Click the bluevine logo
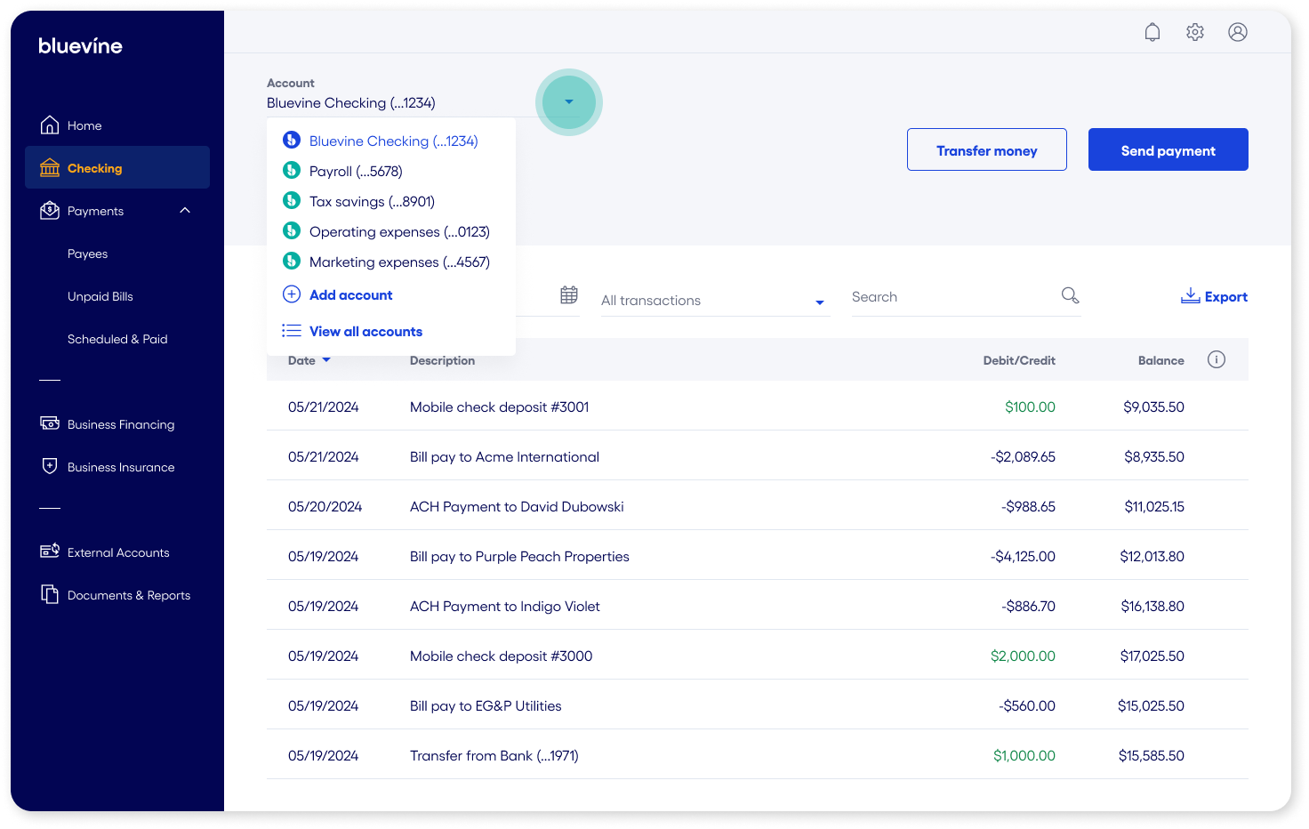 (80, 45)
